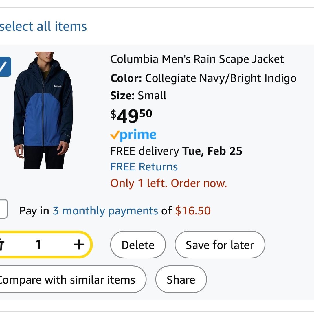Click the select all items link

tap(43, 26)
